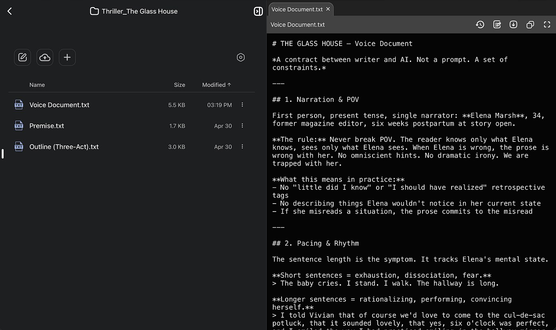
Task: Click the Voice Document.txt title in viewer header
Action: pos(297,25)
